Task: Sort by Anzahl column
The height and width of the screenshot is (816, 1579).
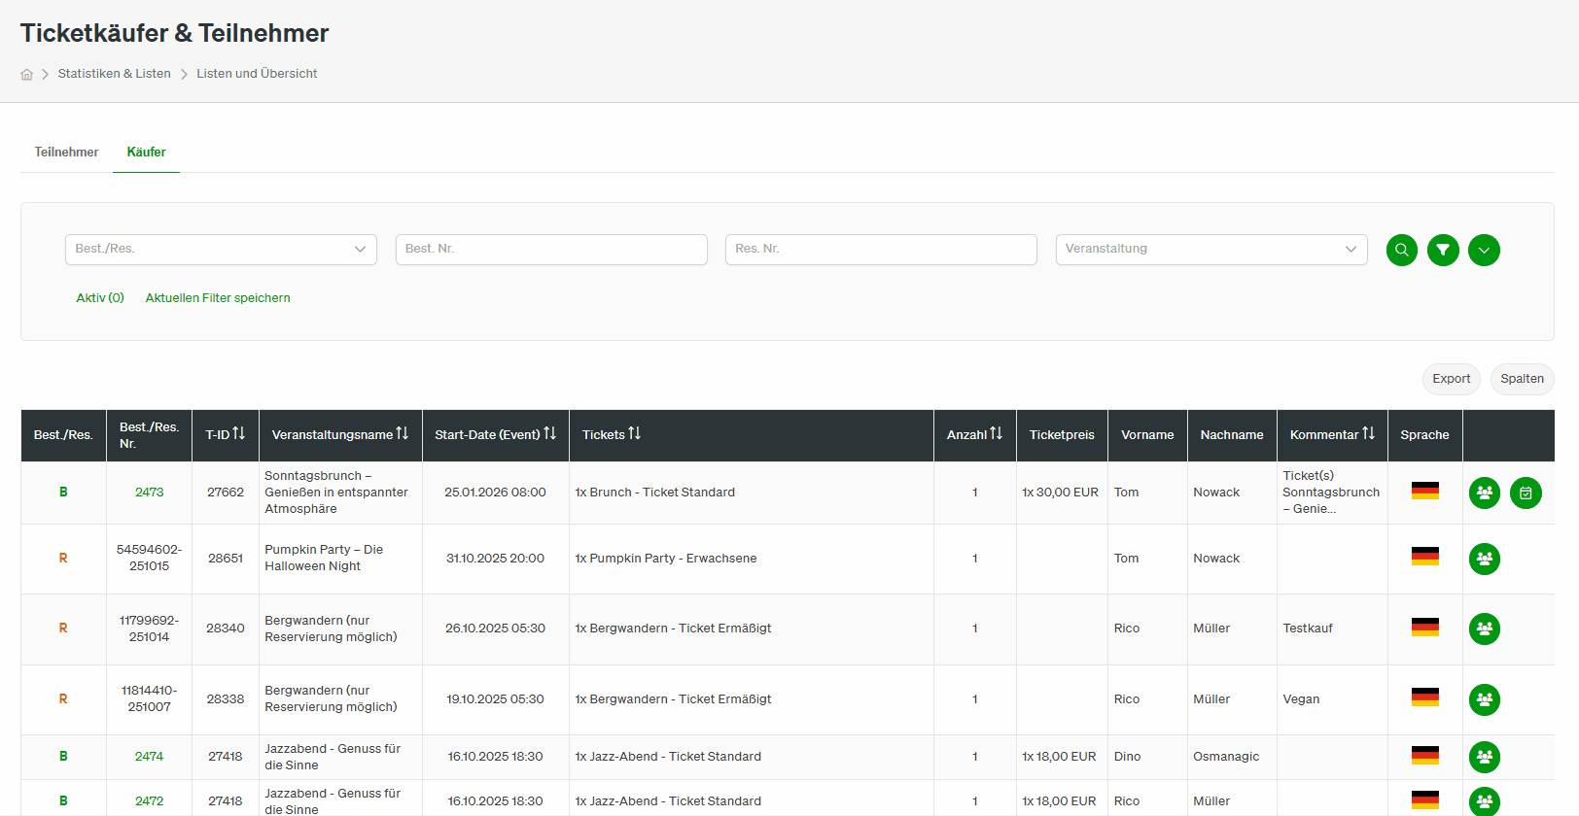Action: click(996, 433)
